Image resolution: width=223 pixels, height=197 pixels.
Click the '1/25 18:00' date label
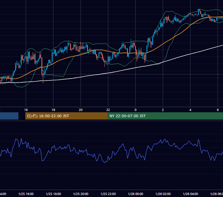click(53, 194)
